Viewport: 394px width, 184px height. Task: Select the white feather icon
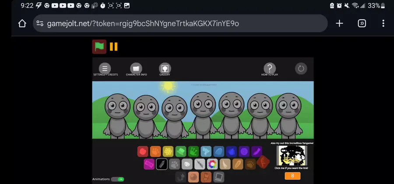(x=200, y=164)
